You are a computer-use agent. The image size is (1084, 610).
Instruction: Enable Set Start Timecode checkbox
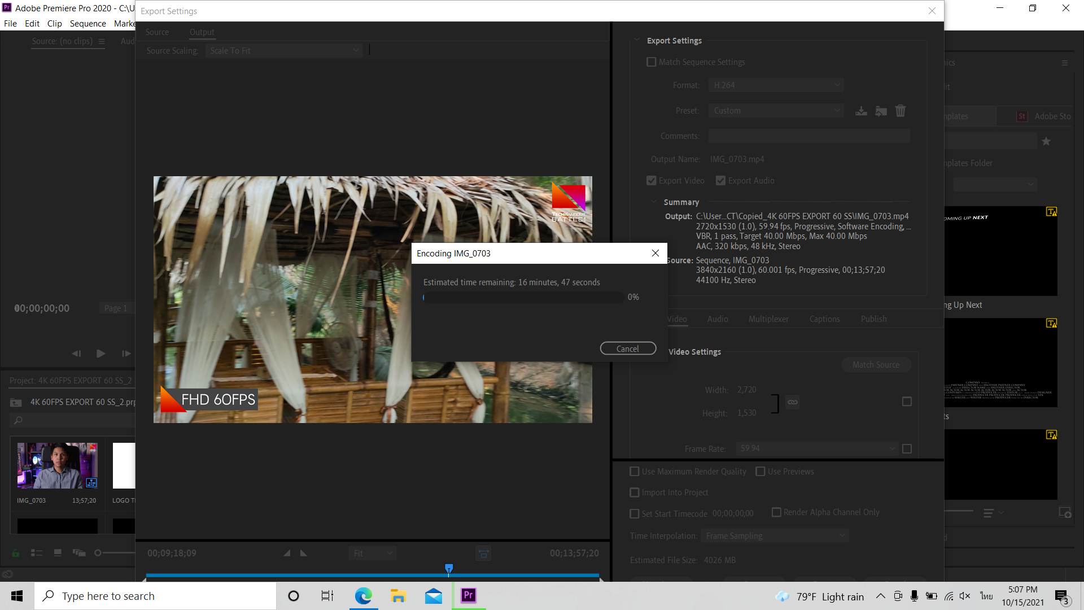pyautogui.click(x=635, y=514)
